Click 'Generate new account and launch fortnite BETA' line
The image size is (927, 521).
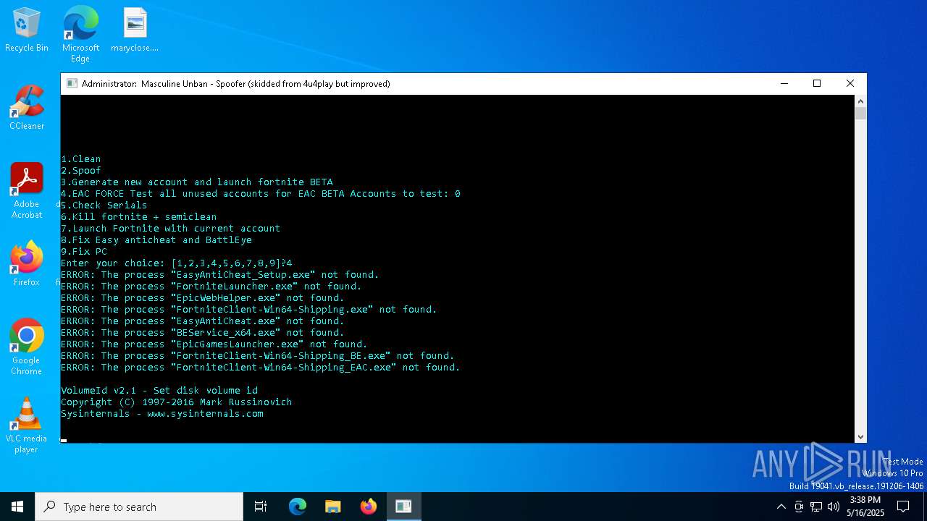coord(197,182)
